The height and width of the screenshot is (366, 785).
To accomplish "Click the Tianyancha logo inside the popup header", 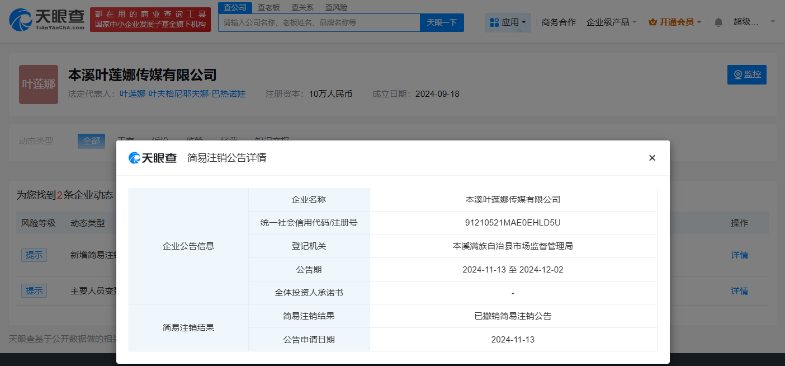I will point(154,158).
